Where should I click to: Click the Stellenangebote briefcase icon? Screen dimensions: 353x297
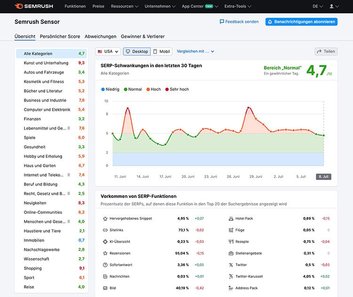point(231,253)
